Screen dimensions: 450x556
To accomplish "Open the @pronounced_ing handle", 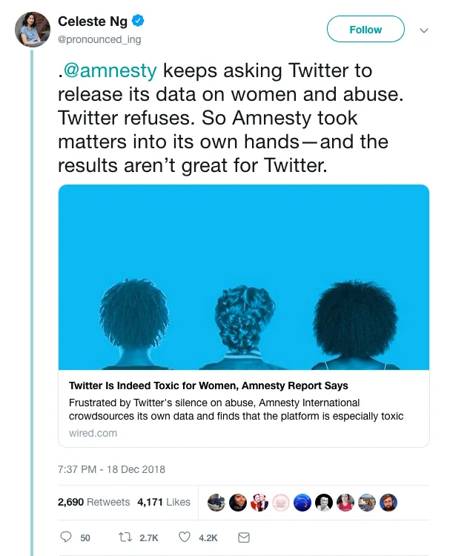I will coord(99,39).
